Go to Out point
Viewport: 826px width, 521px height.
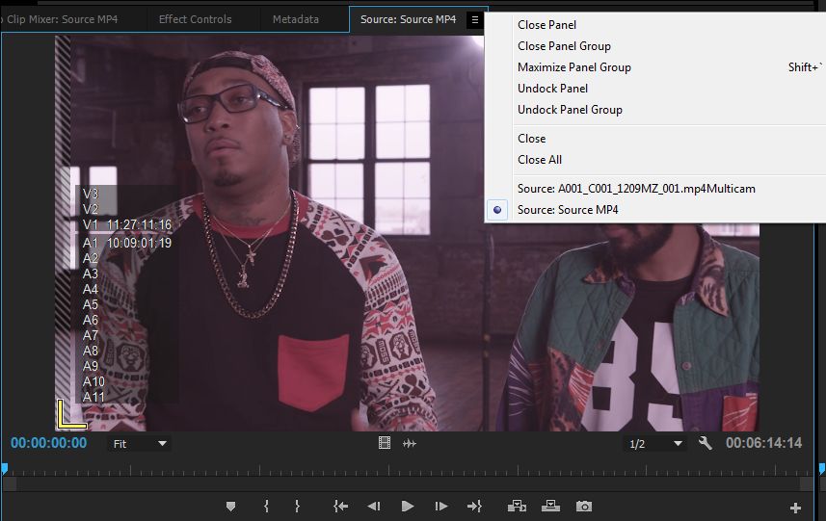coord(474,507)
